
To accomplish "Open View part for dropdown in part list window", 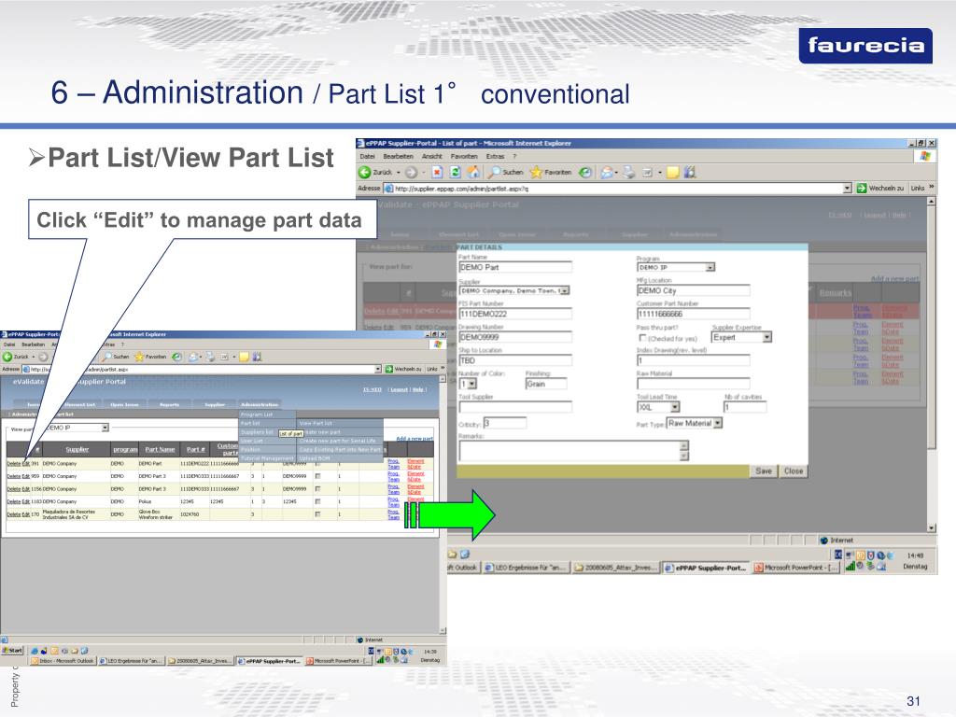I will (77, 428).
